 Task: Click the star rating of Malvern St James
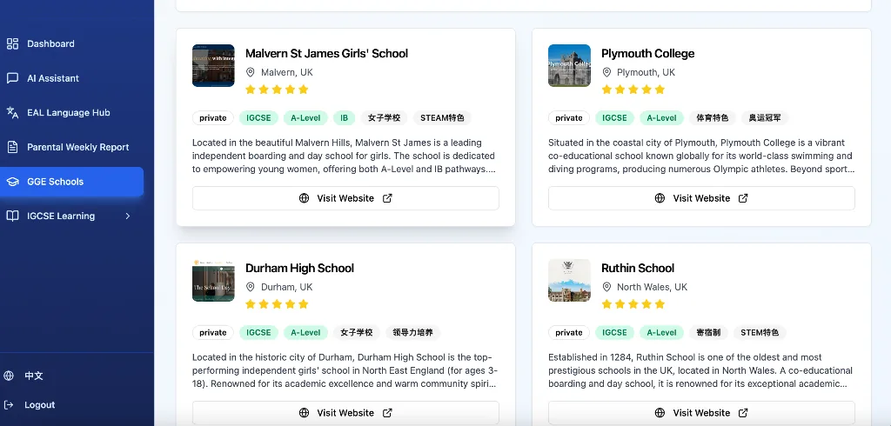277,90
